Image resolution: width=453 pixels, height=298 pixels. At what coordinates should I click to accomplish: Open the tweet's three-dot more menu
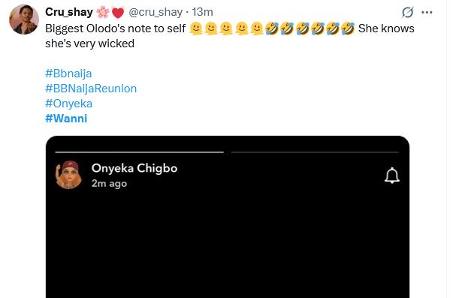(427, 13)
